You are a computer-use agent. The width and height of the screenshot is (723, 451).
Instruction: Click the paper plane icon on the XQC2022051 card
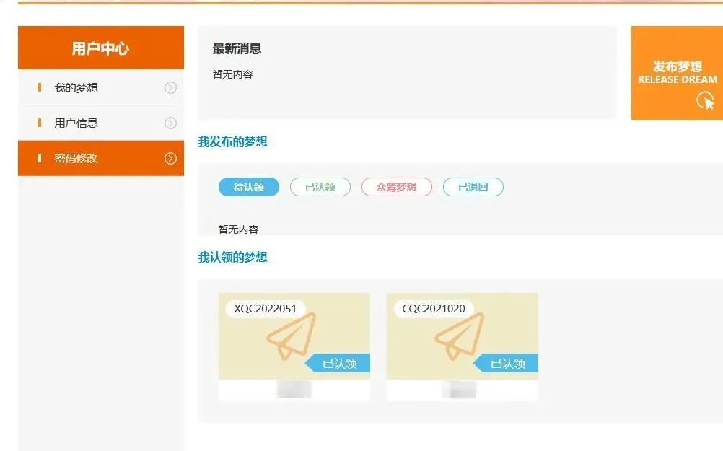pos(291,336)
